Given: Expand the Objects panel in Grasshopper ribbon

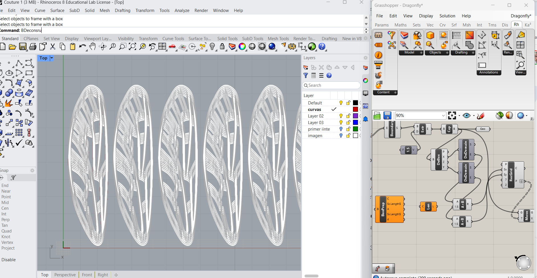Looking at the screenshot, I should 447,53.
